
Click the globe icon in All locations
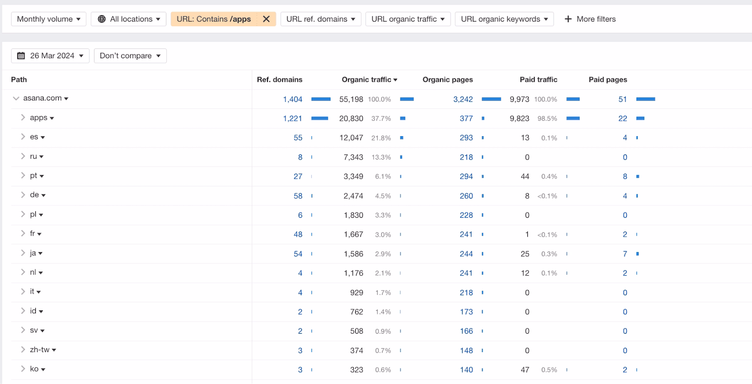click(102, 19)
